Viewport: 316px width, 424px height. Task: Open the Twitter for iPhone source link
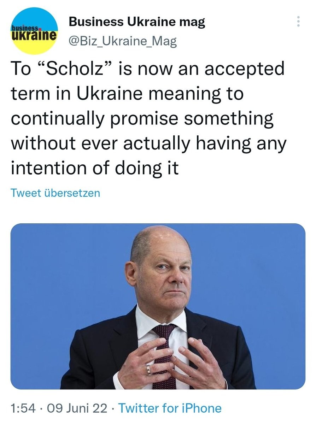[170, 408]
